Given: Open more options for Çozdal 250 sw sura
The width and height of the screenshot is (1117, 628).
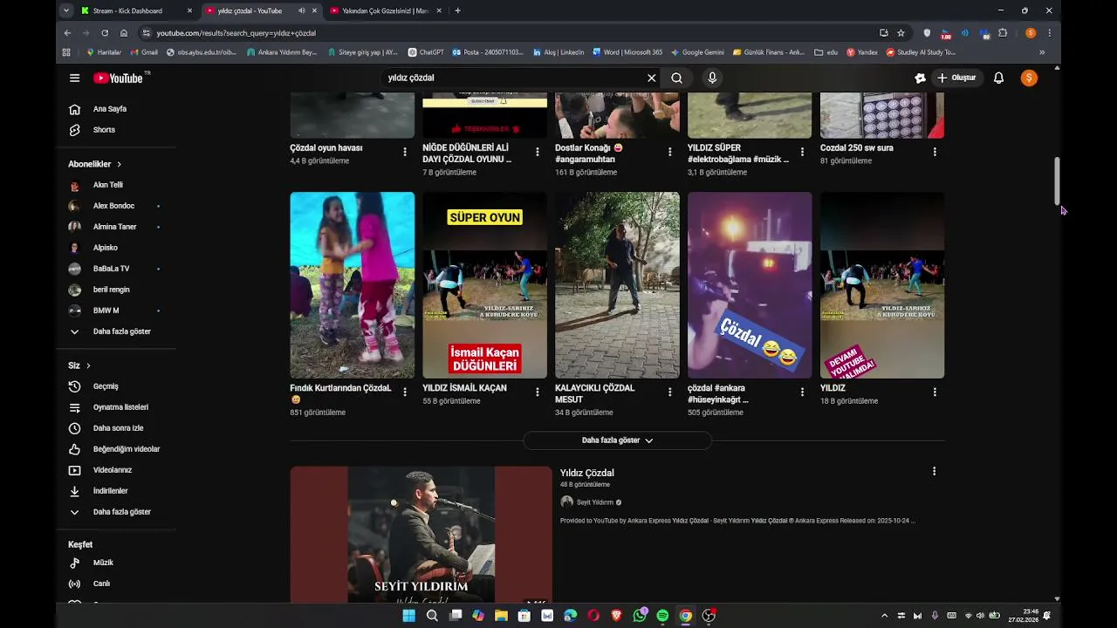Looking at the screenshot, I should [935, 152].
